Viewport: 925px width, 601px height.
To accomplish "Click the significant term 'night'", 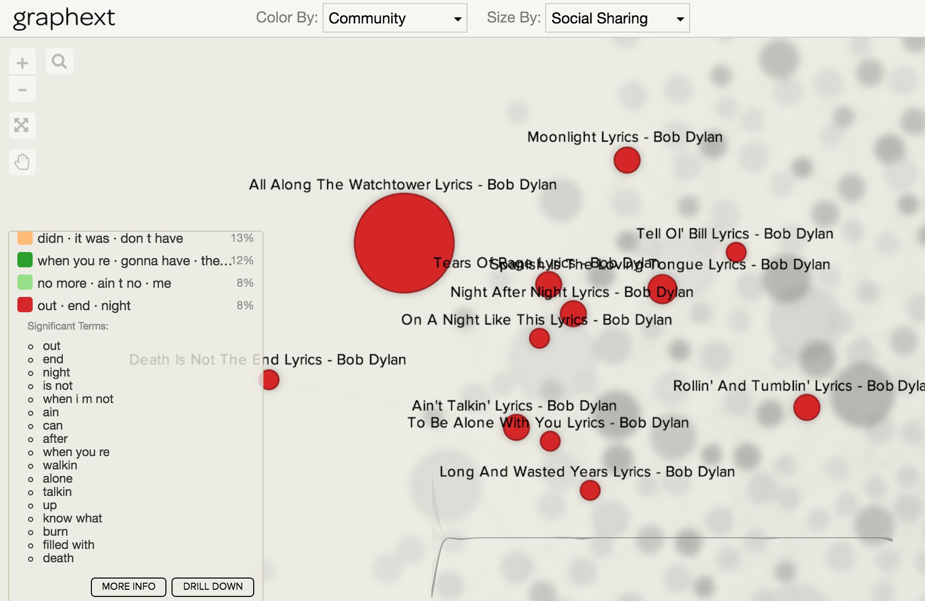I will [56, 372].
